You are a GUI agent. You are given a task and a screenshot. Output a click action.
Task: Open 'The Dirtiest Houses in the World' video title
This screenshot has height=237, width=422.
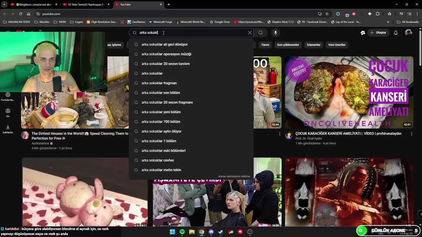click(x=80, y=136)
